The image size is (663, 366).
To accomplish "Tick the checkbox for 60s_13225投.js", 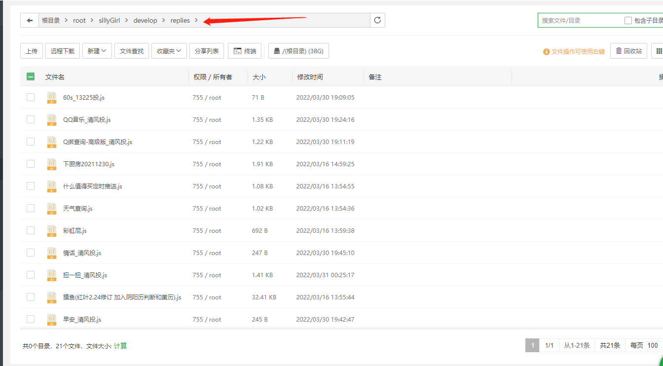I will click(x=31, y=97).
